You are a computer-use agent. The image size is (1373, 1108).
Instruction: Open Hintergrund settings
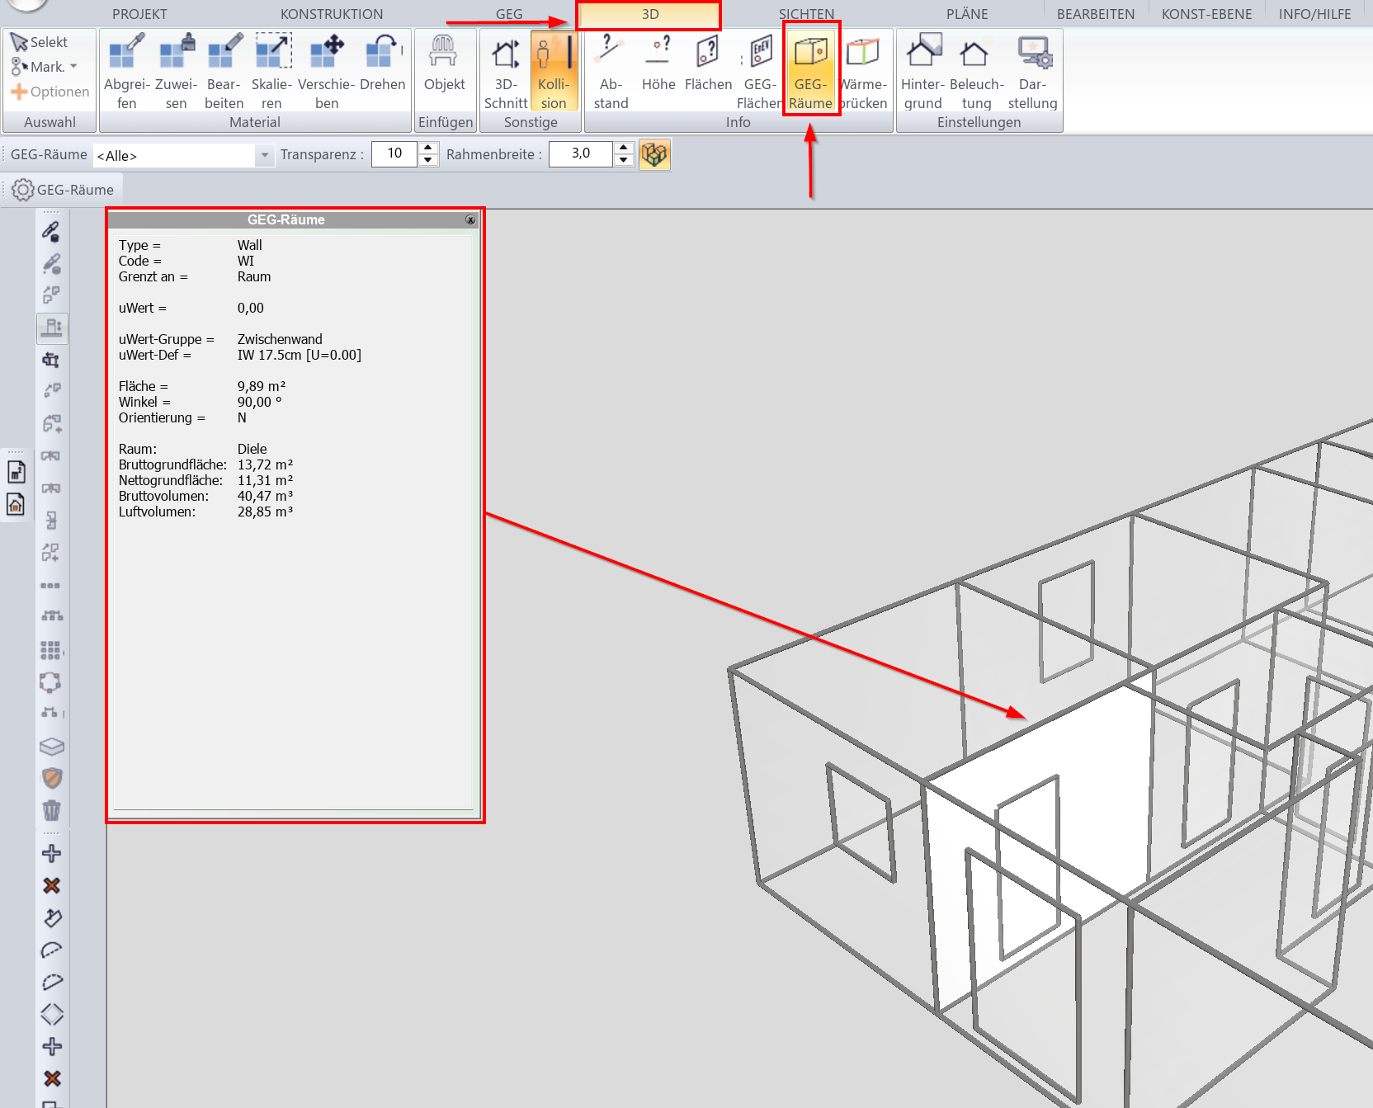[923, 71]
